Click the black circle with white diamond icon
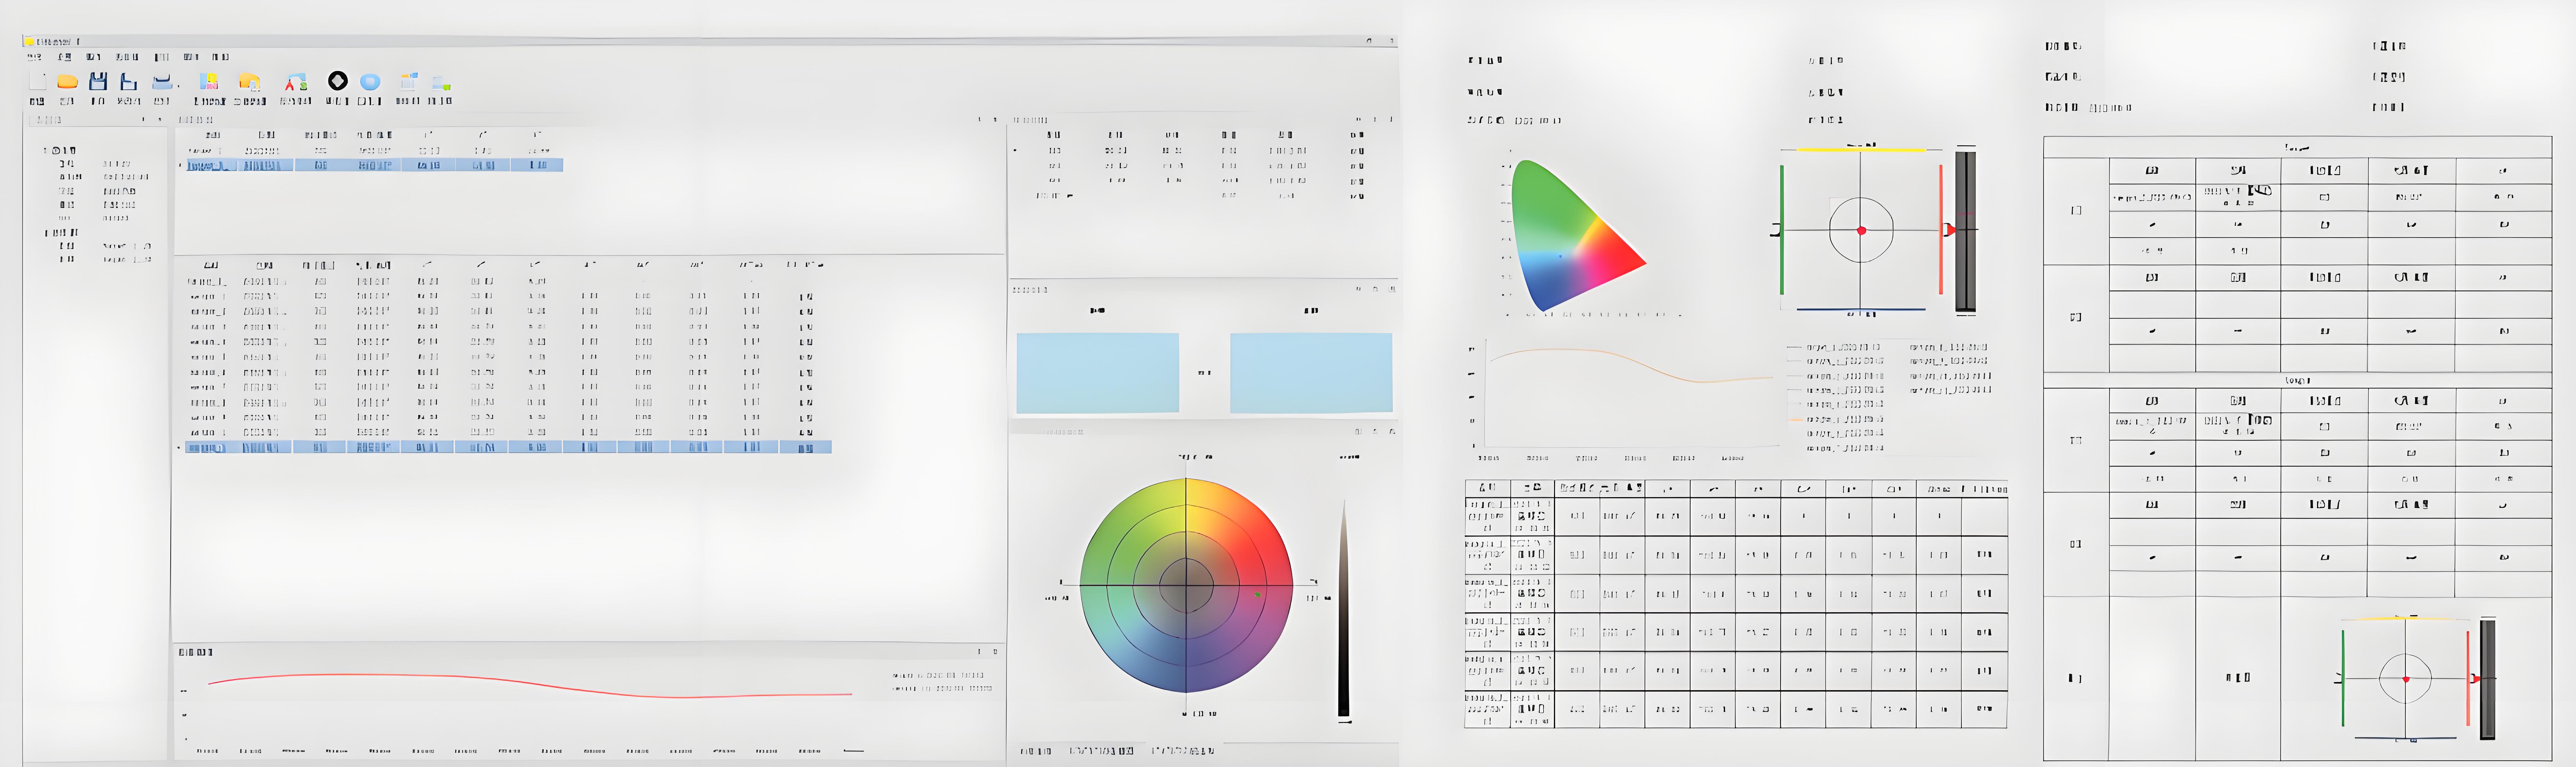This screenshot has height=767, width=2576. [338, 81]
